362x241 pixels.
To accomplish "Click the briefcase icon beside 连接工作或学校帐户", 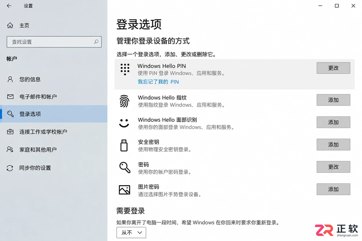I will point(10,132).
